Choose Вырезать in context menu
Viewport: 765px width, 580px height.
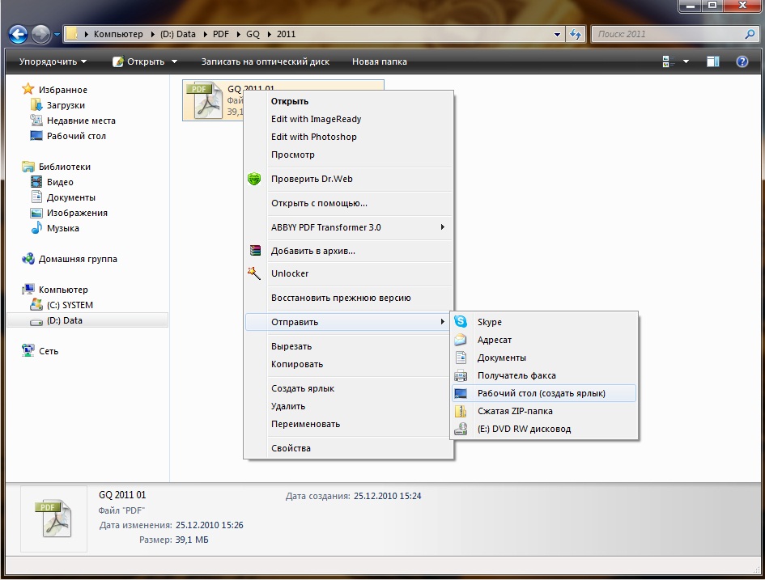[349, 346]
